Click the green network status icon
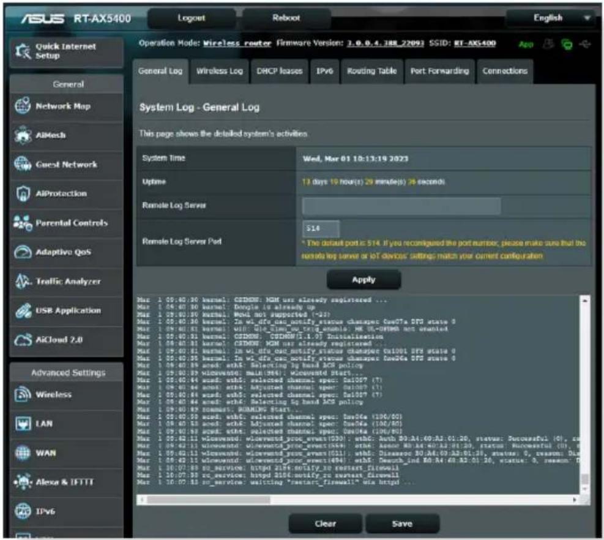The height and width of the screenshot is (540, 604). coord(567,44)
